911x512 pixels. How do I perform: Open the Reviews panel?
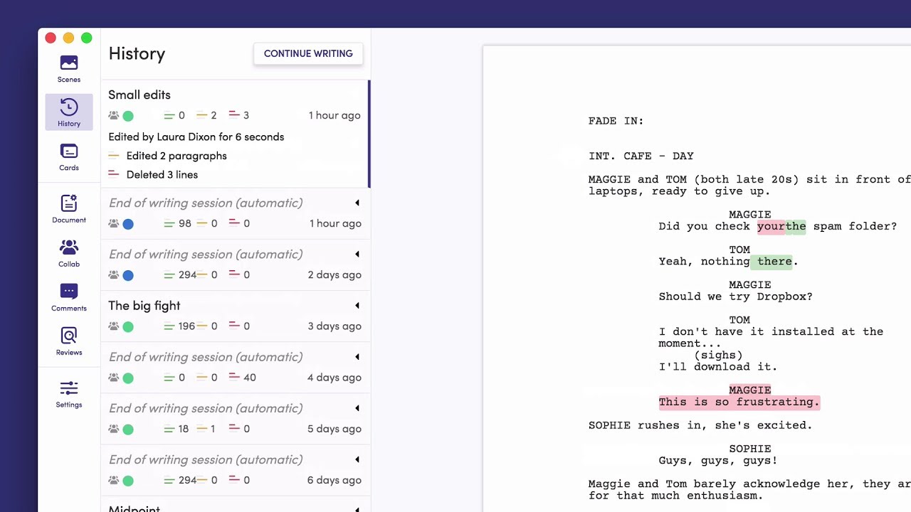pyautogui.click(x=68, y=341)
